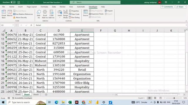Image resolution: width=188 pixels, height=105 pixels.
Task: Switch to the Formulas tab
Action: (44, 7)
